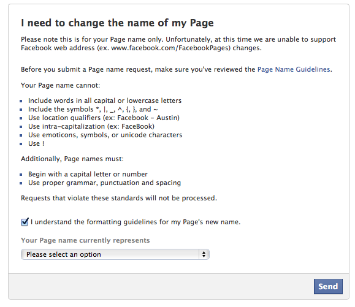The height and width of the screenshot is (307, 355).
Task: Click the 'Requests that violate these standards' sentence
Action: [x=119, y=198]
